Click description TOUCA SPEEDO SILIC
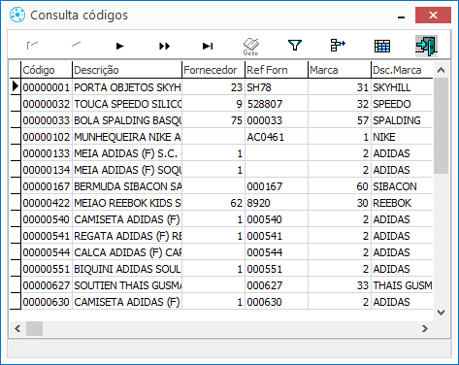 tap(127, 104)
